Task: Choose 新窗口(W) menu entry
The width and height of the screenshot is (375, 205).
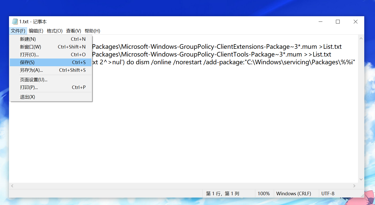Action: coord(51,47)
